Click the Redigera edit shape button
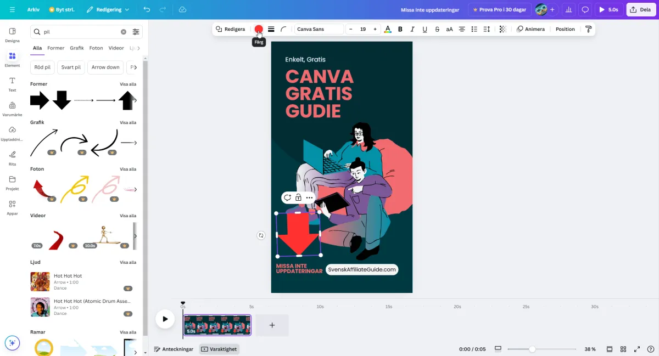Screen dimensions: 659x356 tap(230, 29)
